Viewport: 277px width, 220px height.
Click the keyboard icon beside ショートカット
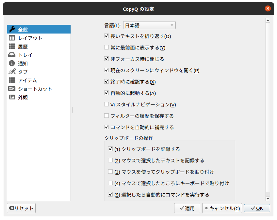12,89
